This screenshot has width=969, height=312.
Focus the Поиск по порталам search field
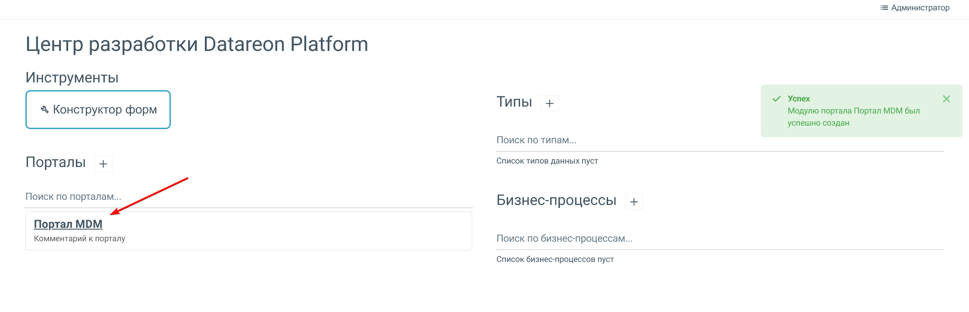point(249,197)
